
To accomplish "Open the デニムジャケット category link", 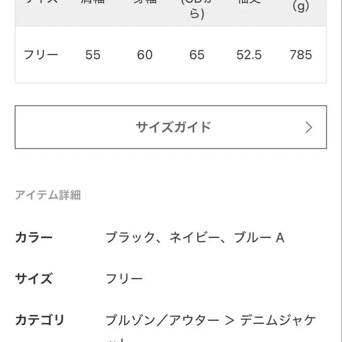I will click(278, 320).
